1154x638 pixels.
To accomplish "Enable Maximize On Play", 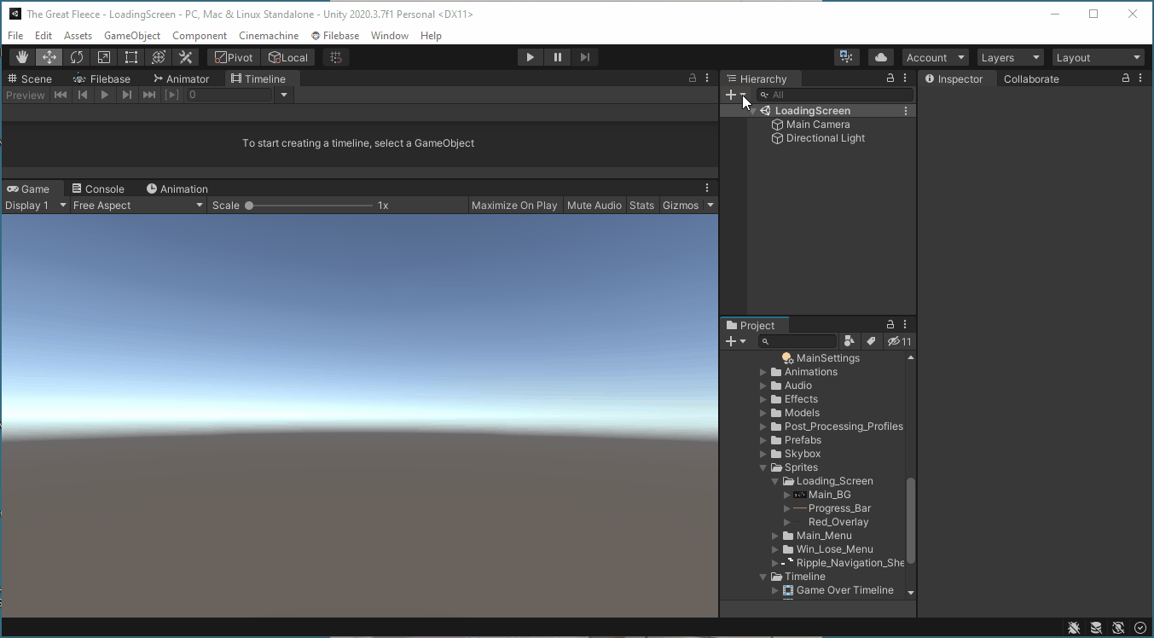I will click(514, 206).
